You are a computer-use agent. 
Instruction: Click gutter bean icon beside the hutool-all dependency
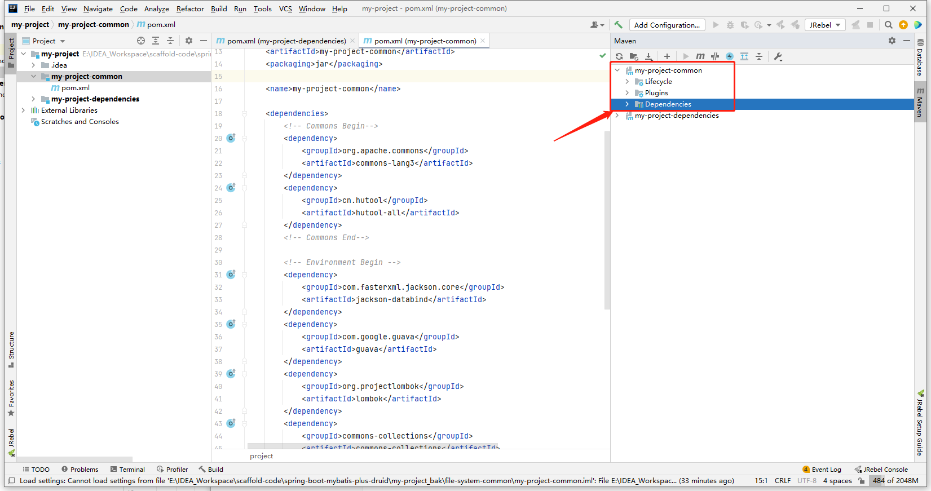pos(231,188)
